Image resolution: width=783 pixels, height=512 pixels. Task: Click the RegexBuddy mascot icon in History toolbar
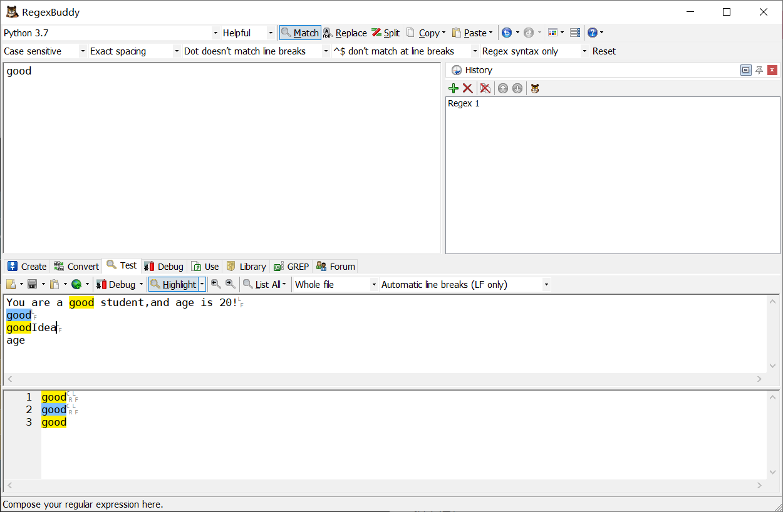(535, 88)
